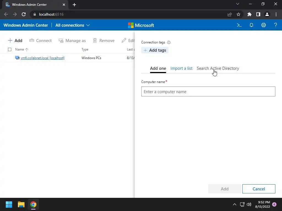Open the Chrome extensions puzzle icon
The height and width of the screenshot is (211, 282).
[249, 14]
